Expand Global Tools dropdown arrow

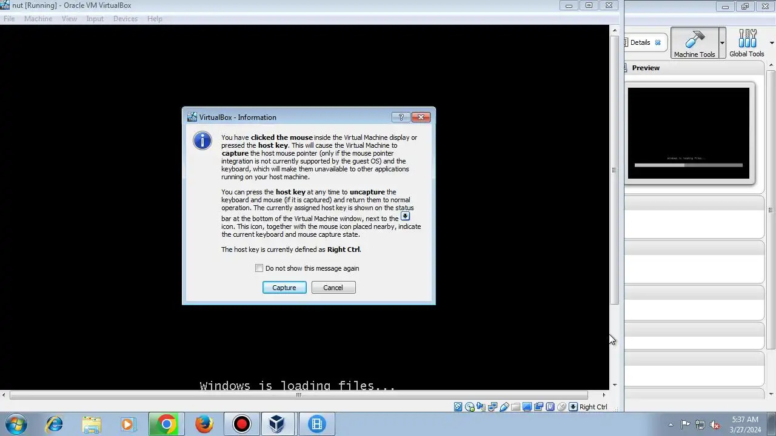pos(773,43)
